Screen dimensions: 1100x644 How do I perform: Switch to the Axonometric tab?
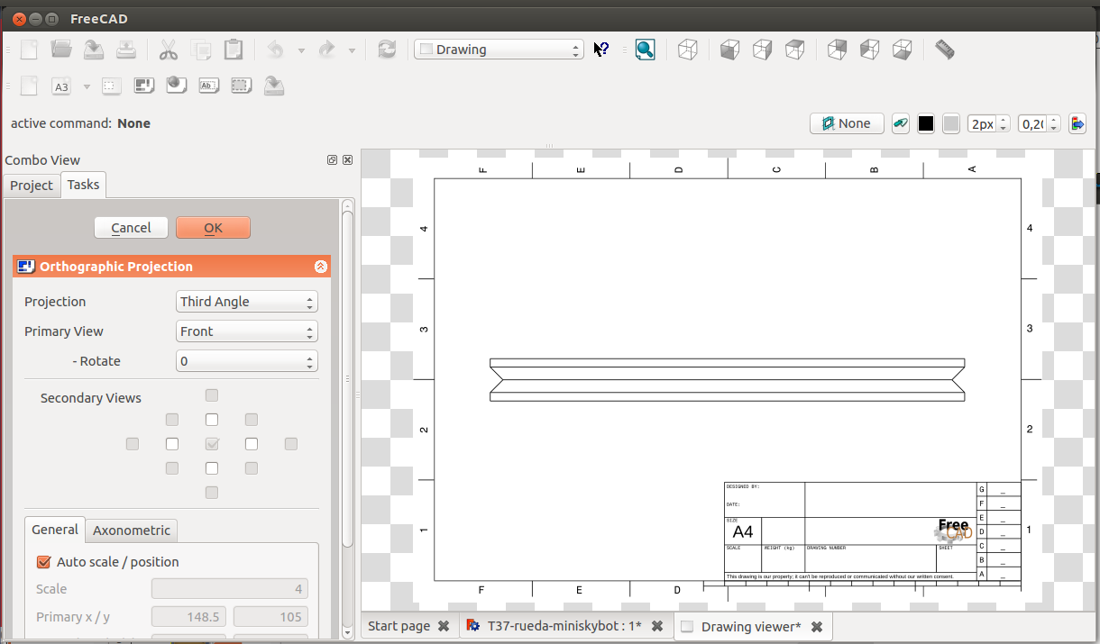pos(132,531)
